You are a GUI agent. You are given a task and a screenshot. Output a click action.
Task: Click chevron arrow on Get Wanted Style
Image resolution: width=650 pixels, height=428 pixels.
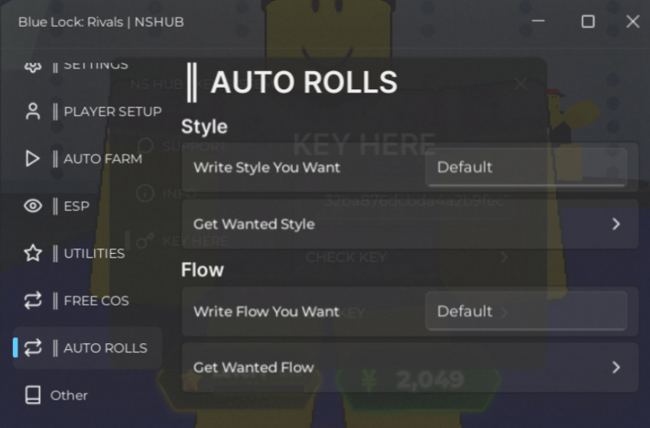616,224
